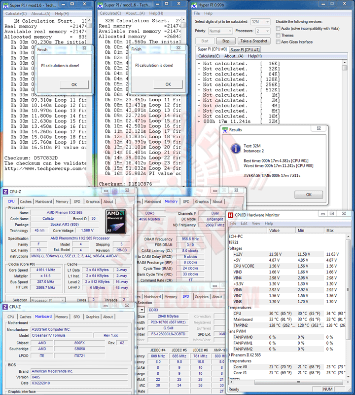Click the CPU VCORE row in Hardware Monitor
355x395 pixels.
coord(287,266)
